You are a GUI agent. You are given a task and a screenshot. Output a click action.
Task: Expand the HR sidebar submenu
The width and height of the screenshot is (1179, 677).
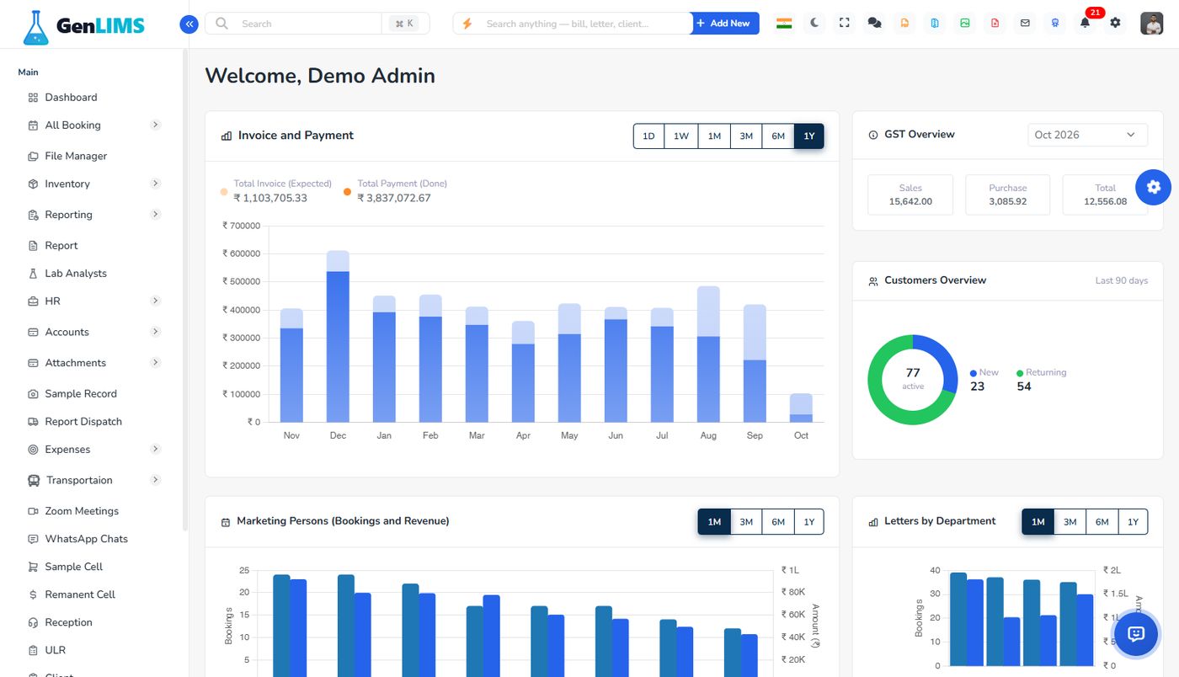[x=155, y=301]
